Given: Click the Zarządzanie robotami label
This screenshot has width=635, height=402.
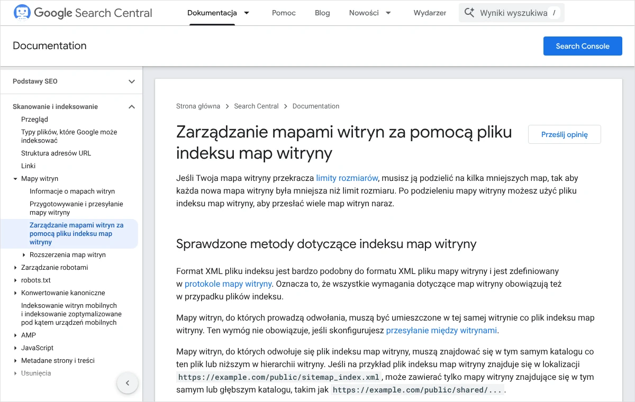Looking at the screenshot, I should tap(55, 268).
